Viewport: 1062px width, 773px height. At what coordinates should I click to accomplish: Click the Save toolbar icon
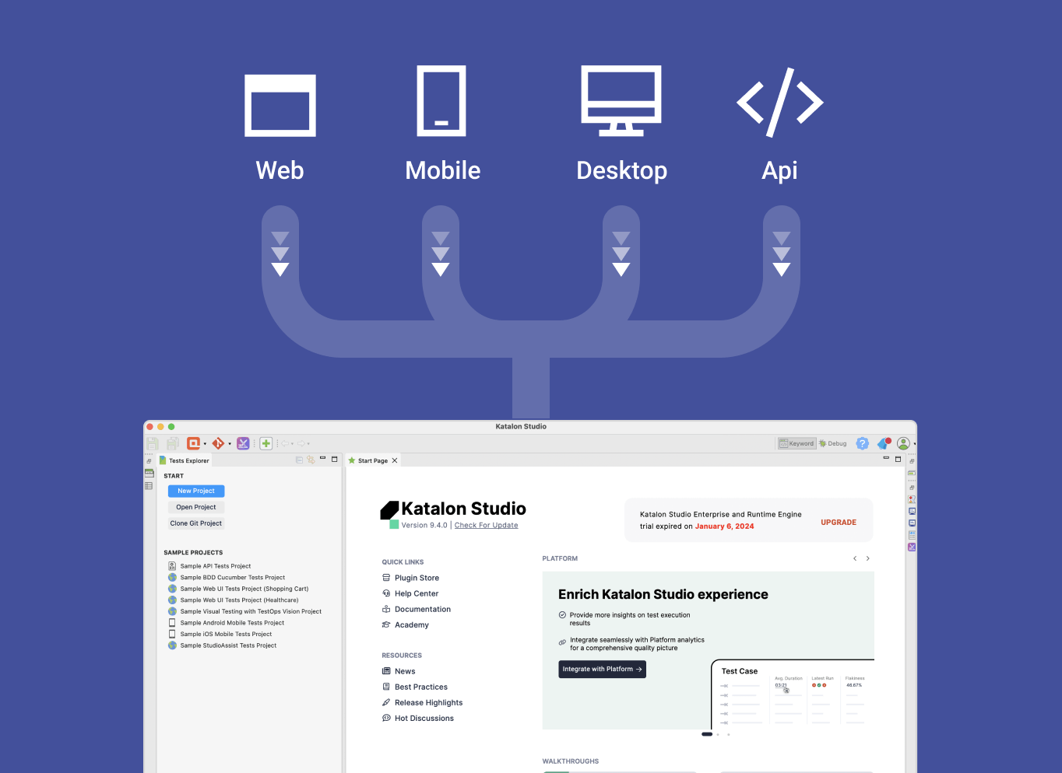tap(152, 443)
